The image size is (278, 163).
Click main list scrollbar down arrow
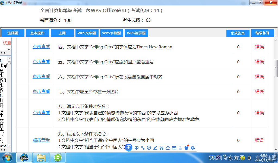(x=276, y=150)
